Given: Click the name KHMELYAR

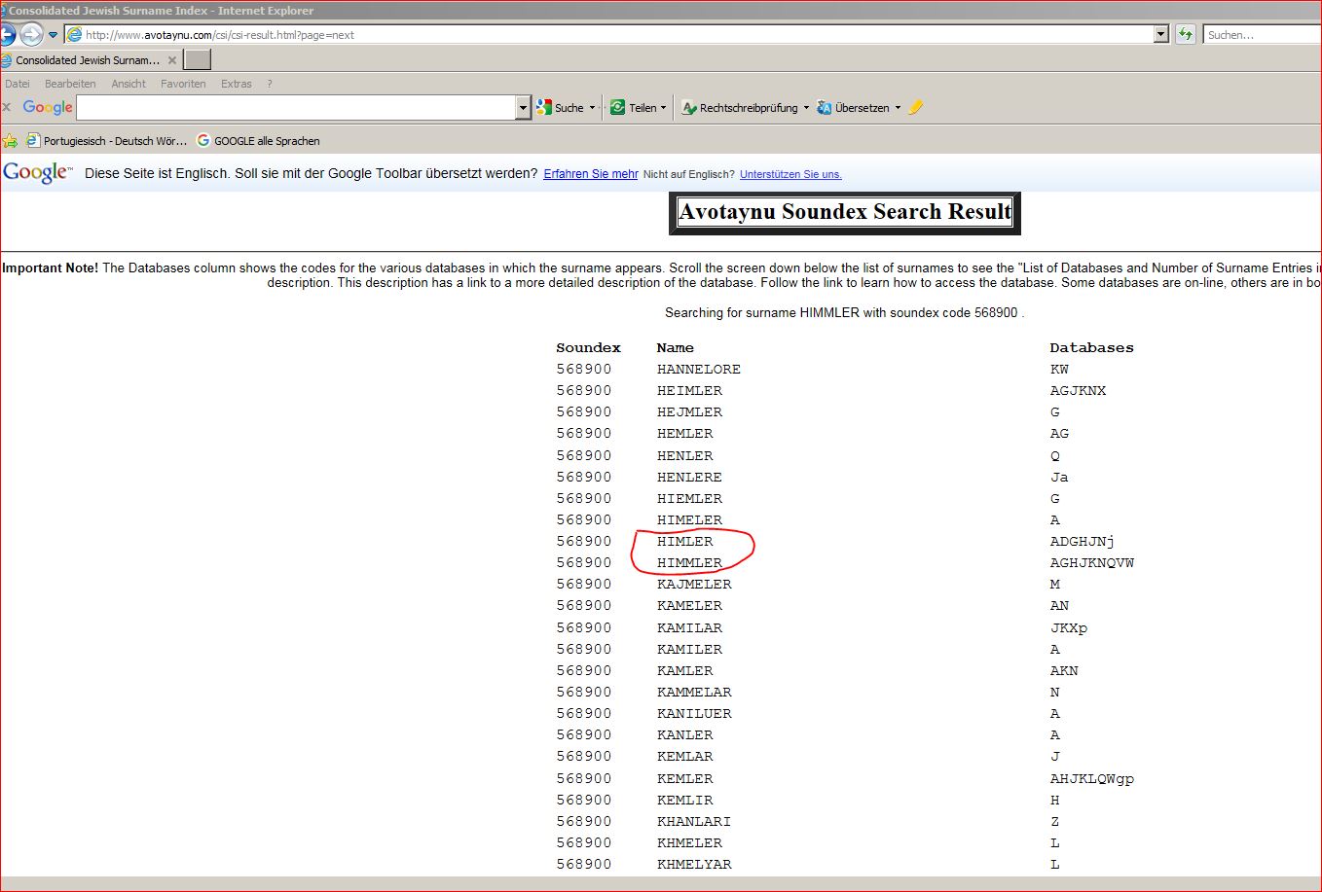Looking at the screenshot, I should pos(694,865).
